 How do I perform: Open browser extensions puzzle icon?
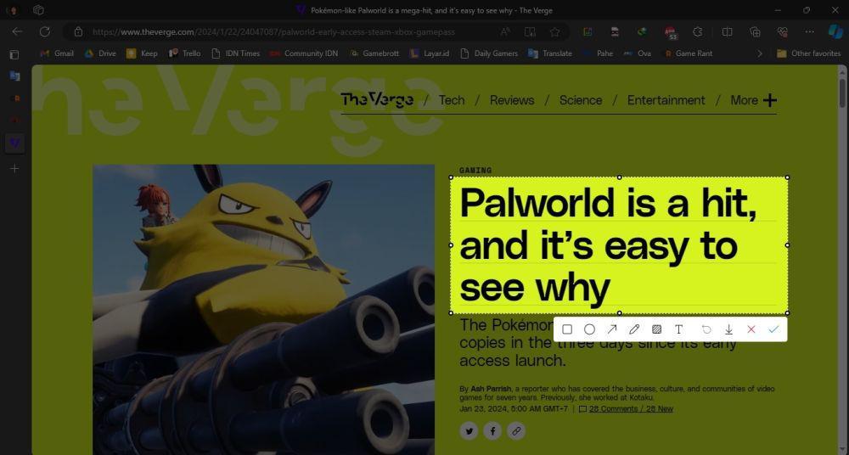[698, 32]
